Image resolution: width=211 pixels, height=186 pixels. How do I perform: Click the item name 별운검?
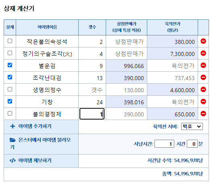point(47,66)
